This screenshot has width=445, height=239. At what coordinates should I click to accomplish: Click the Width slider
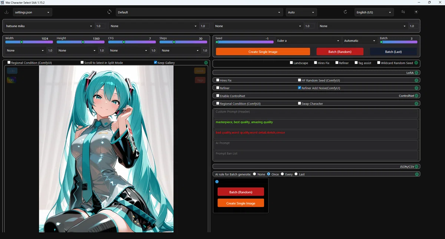pyautogui.click(x=29, y=42)
